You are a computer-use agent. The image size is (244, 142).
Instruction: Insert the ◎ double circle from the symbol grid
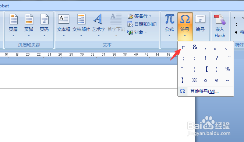217,80
